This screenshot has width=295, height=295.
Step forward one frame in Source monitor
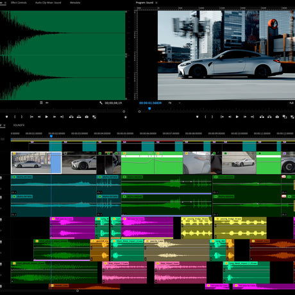pos(55,117)
